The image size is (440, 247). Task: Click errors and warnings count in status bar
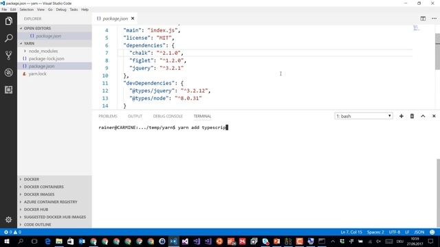click(12, 232)
